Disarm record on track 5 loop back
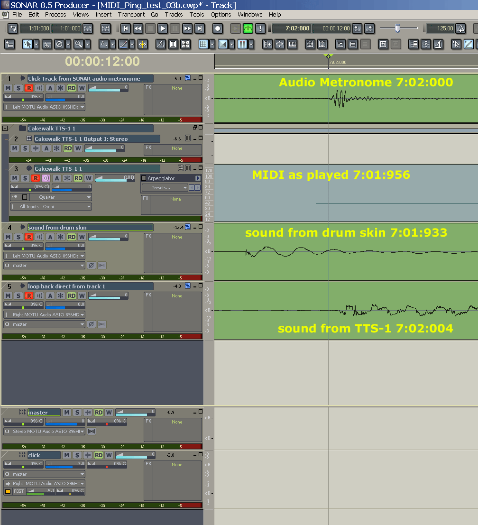The height and width of the screenshot is (525, 478). tap(29, 296)
